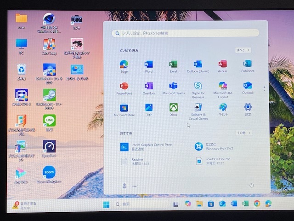The height and width of the screenshot is (221, 294).
Task: Open Publisher pinned app
Action: point(248,66)
